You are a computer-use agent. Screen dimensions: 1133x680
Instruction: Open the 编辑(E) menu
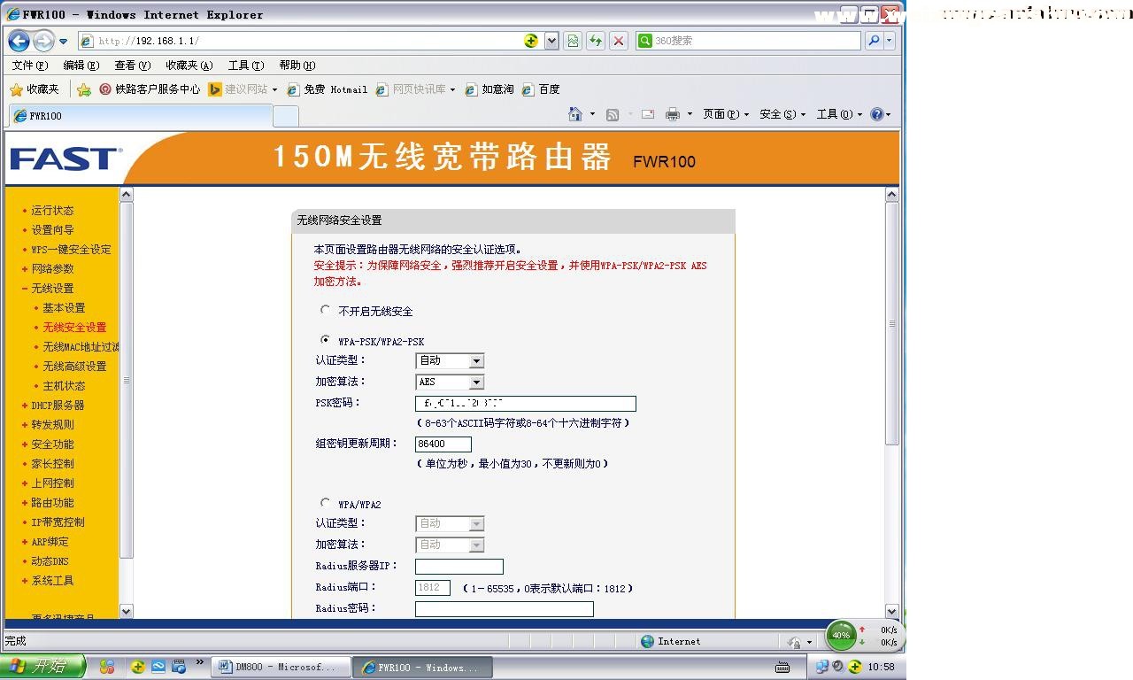81,66
